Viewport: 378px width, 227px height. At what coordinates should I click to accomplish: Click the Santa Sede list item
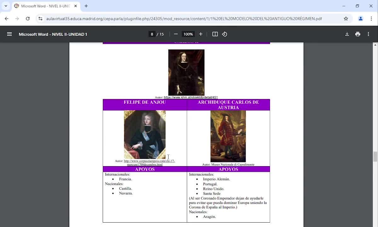pos(212,194)
